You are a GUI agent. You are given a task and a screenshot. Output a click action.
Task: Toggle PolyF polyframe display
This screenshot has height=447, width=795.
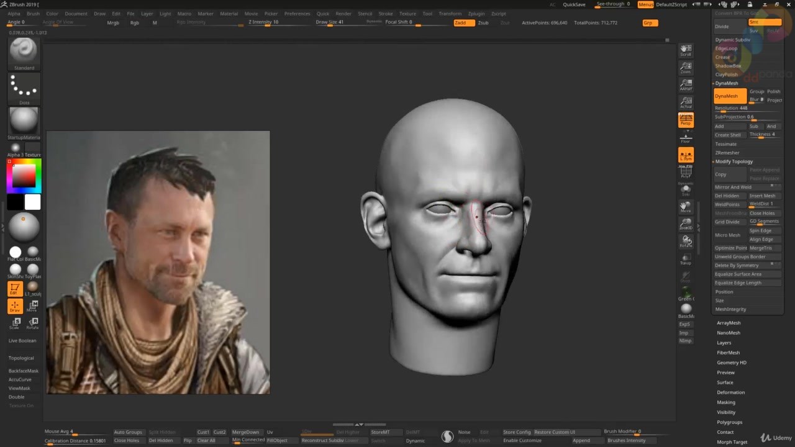(x=686, y=172)
